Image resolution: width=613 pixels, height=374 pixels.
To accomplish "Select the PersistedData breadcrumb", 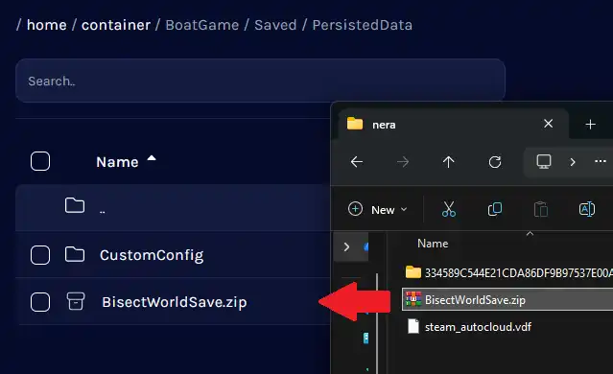I will (362, 25).
